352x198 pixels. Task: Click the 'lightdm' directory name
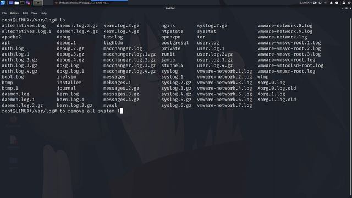tap(113, 43)
